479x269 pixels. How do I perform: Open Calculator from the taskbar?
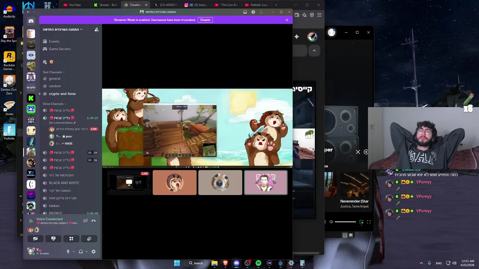302,263
